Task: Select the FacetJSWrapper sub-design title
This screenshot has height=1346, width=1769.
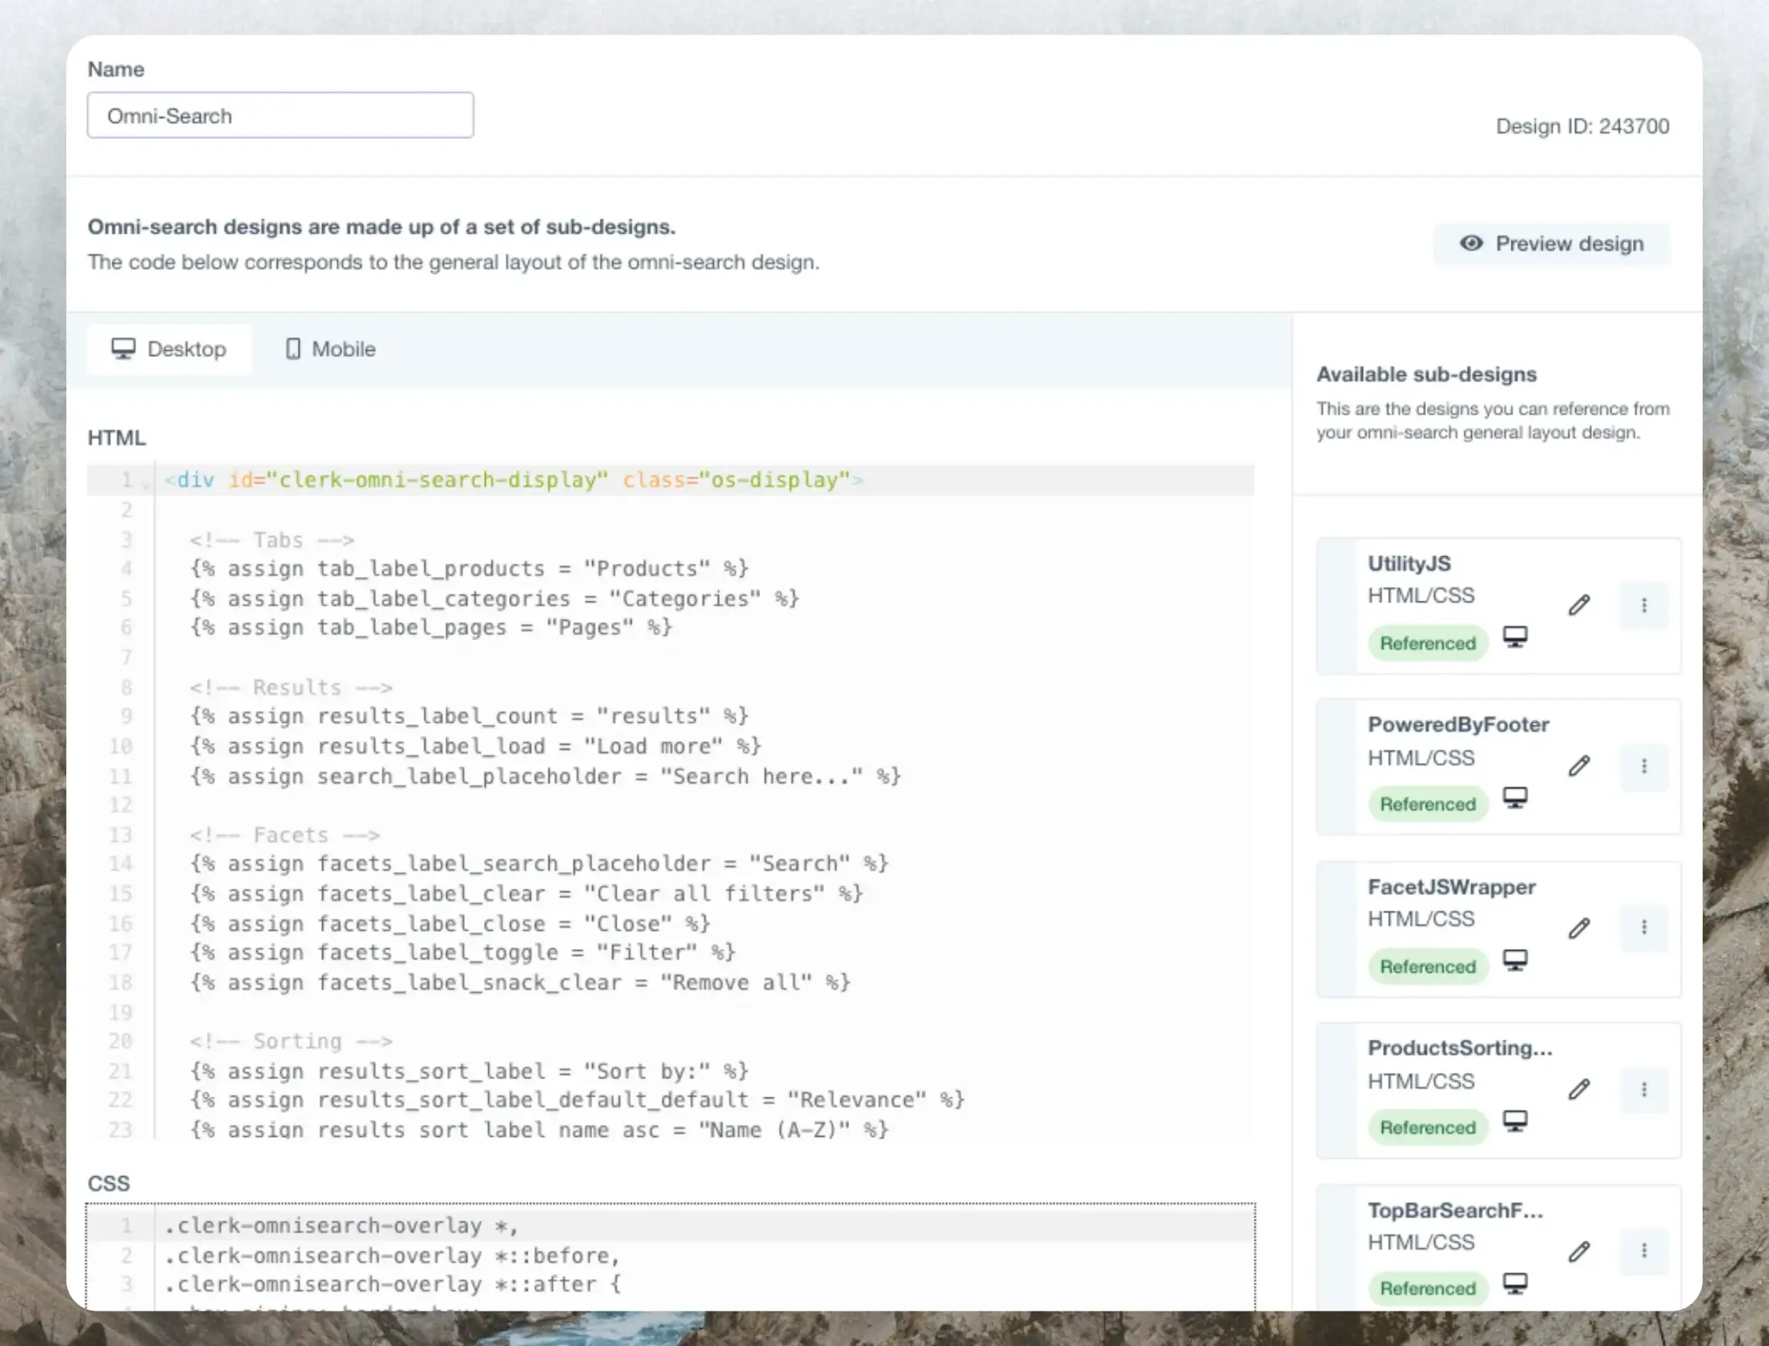Action: 1451,887
